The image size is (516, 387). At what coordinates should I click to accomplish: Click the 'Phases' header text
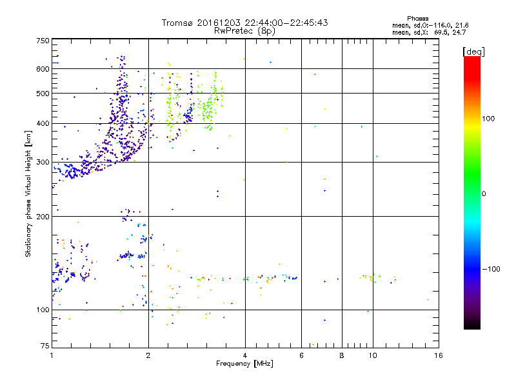(417, 19)
